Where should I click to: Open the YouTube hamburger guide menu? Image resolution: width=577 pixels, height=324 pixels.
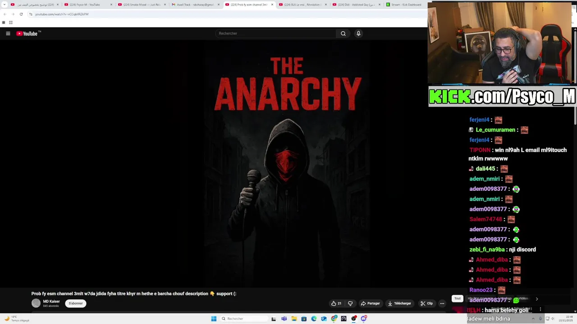8,33
